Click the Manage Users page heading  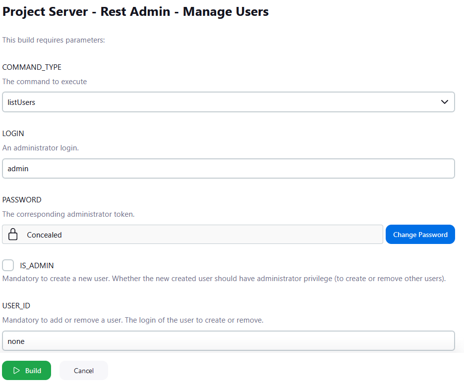(x=135, y=11)
